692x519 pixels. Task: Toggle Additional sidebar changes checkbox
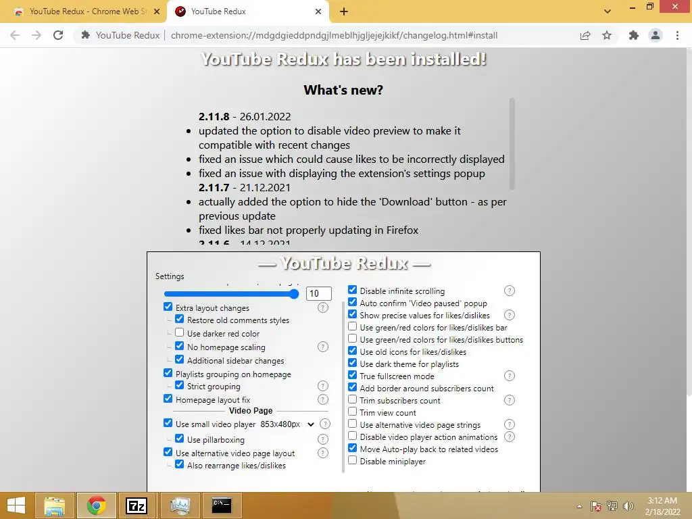(x=179, y=360)
